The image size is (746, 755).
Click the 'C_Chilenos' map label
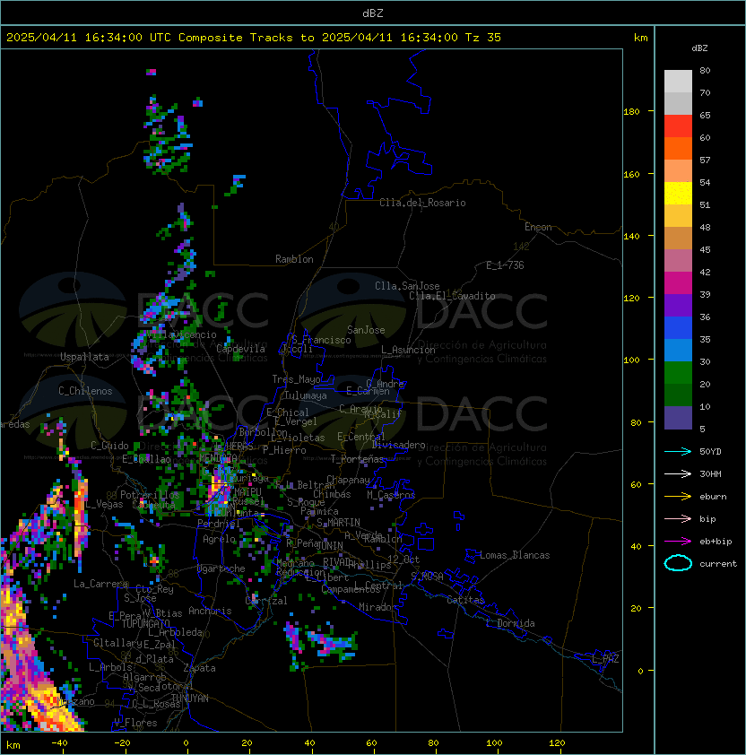pos(85,391)
